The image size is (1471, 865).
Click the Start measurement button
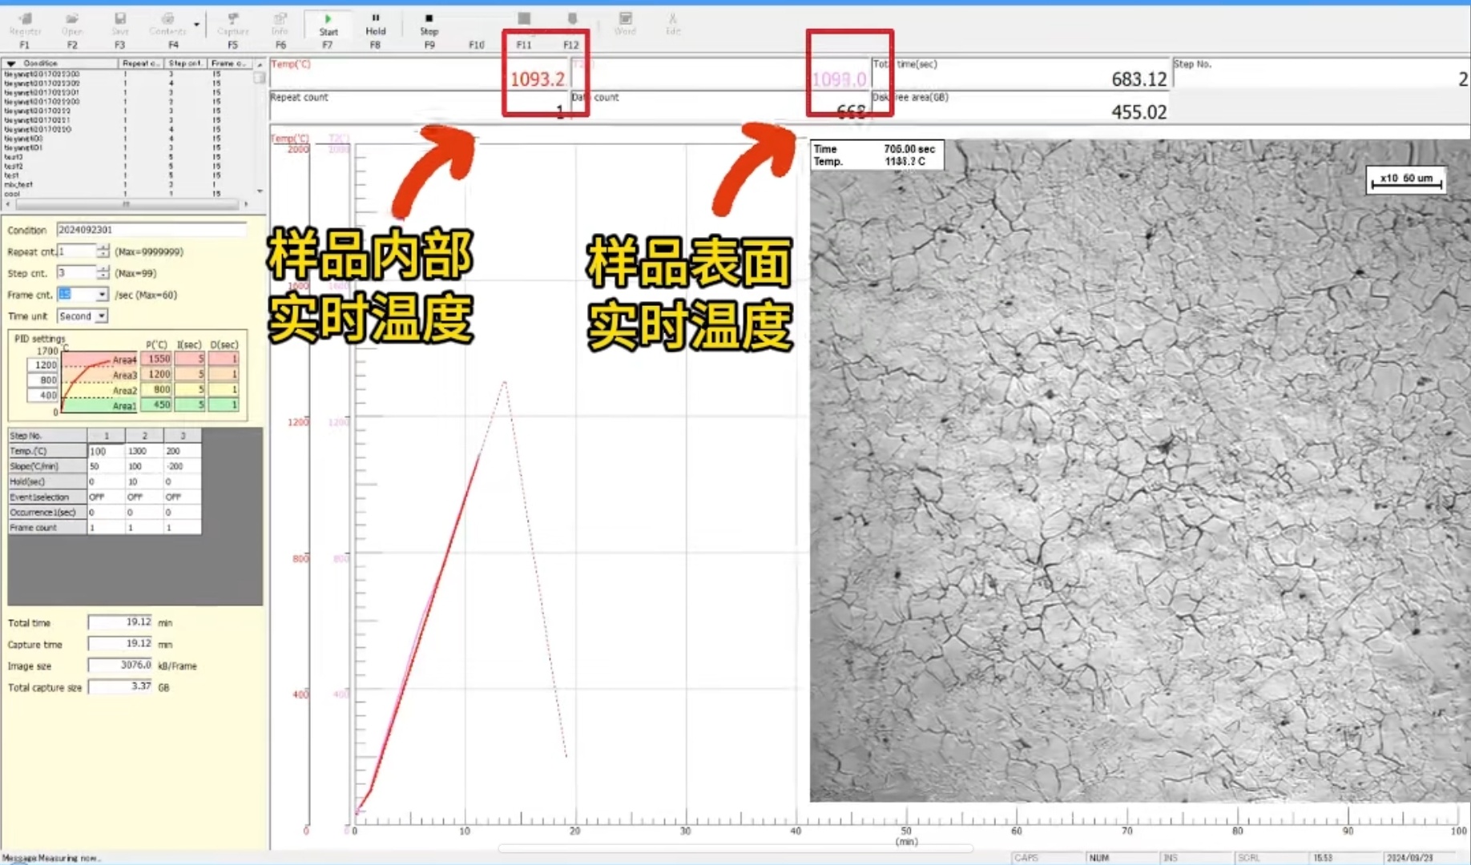coord(328,23)
